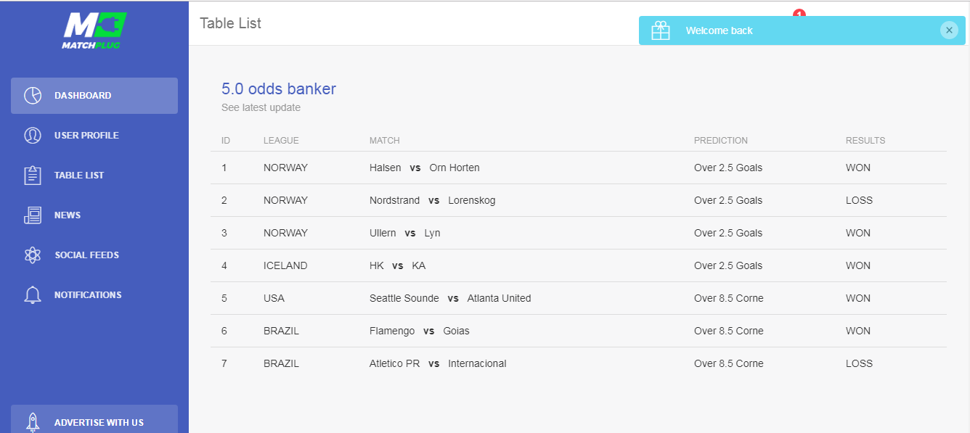Click the Table List clipboard icon
970x433 pixels.
click(x=33, y=176)
